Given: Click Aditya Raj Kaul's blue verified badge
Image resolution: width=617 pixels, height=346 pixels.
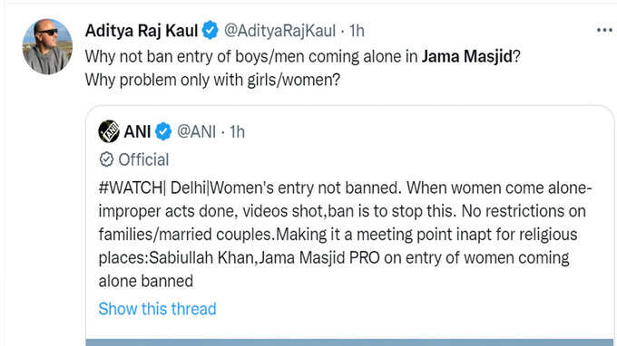Looking at the screenshot, I should coord(211,30).
